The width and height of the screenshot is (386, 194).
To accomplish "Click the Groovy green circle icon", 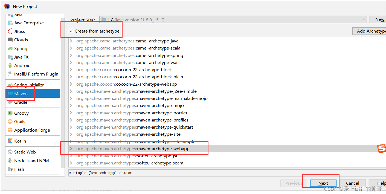I will 10,113.
